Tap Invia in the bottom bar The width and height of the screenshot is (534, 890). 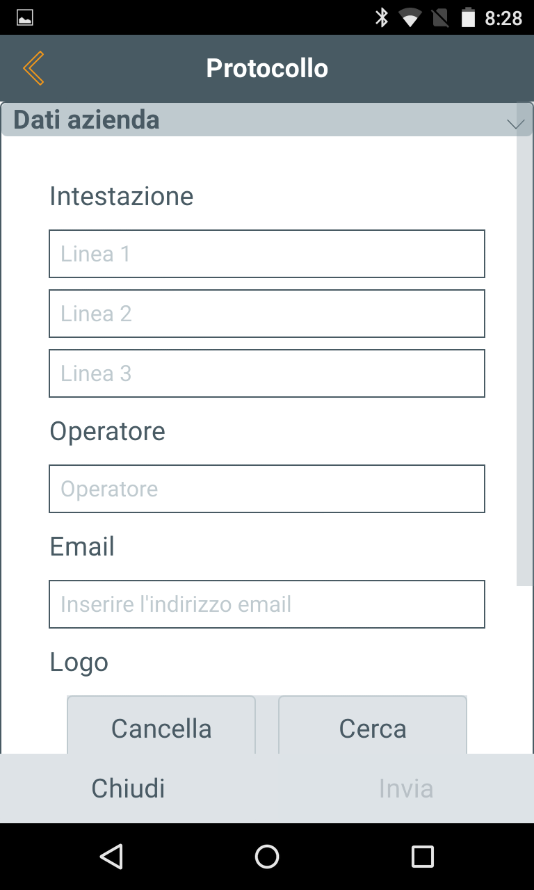coord(406,788)
